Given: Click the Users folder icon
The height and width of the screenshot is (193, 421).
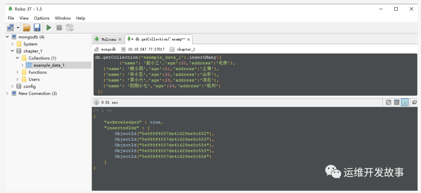Looking at the screenshot, I should click(24, 79).
